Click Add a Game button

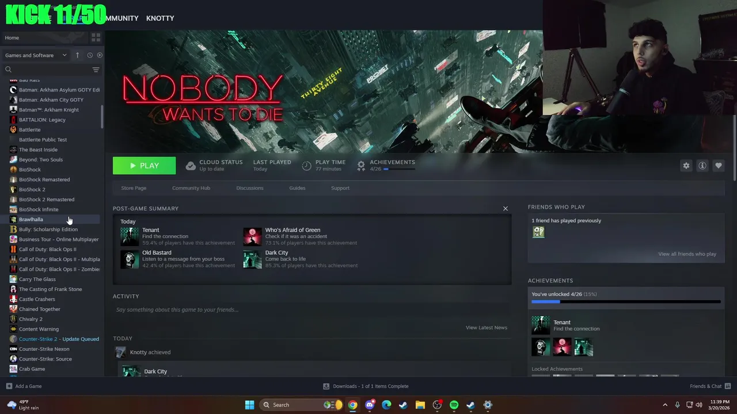tap(24, 386)
